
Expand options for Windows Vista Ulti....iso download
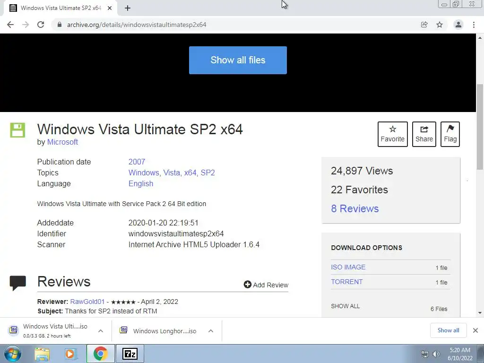click(101, 331)
